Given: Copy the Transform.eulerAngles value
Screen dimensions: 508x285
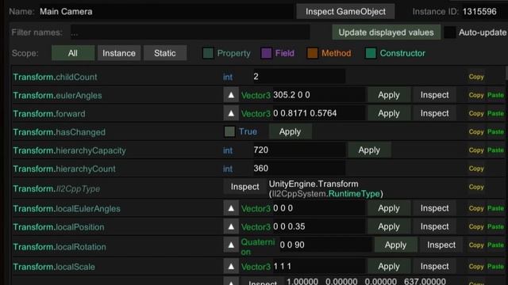Looking at the screenshot, I should coord(476,95).
